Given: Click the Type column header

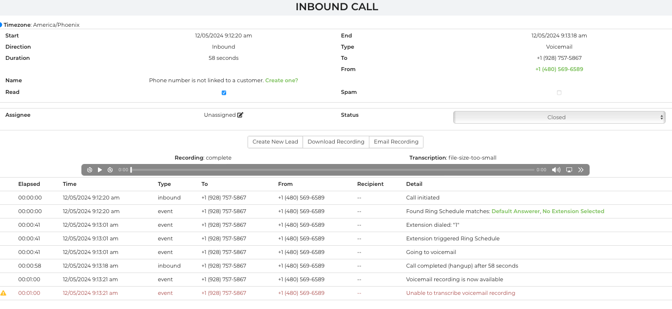Looking at the screenshot, I should pyautogui.click(x=165, y=184).
